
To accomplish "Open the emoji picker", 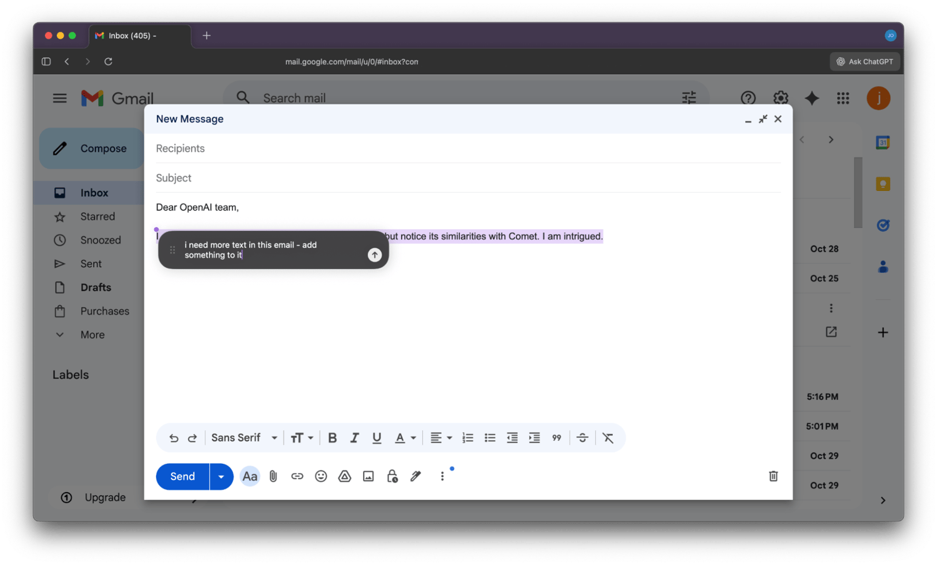I will [x=321, y=476].
